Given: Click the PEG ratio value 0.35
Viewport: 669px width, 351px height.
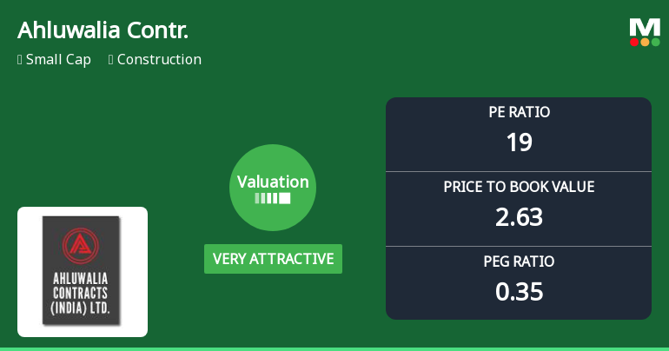Looking at the screenshot, I should point(519,291).
